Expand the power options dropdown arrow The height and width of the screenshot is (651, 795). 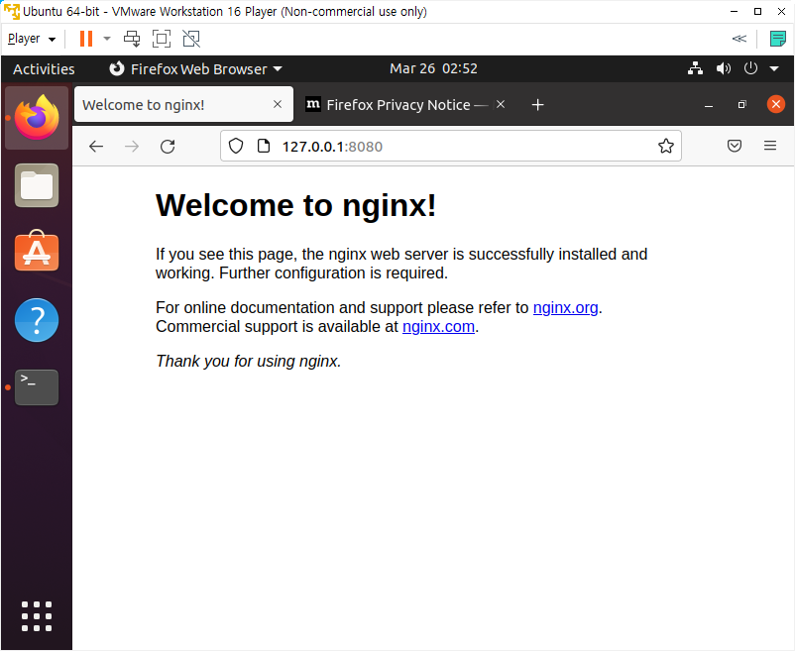click(x=107, y=39)
